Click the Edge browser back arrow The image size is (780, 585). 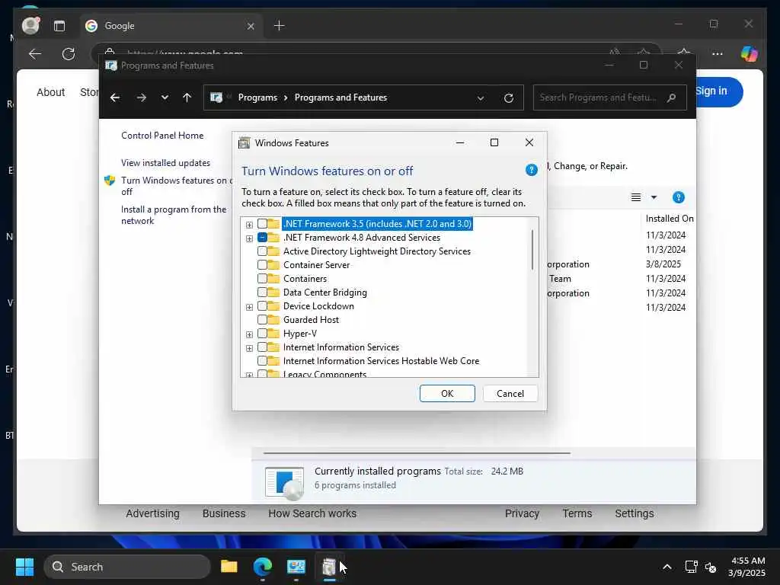pos(35,54)
